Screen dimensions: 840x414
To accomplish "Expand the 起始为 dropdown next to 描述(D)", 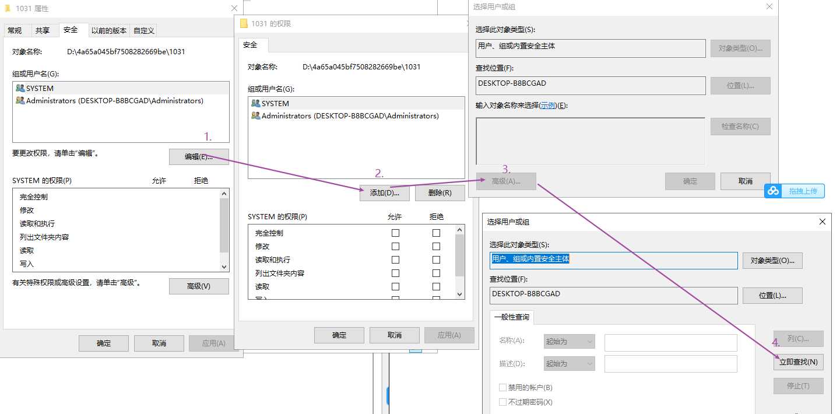I will (569, 364).
